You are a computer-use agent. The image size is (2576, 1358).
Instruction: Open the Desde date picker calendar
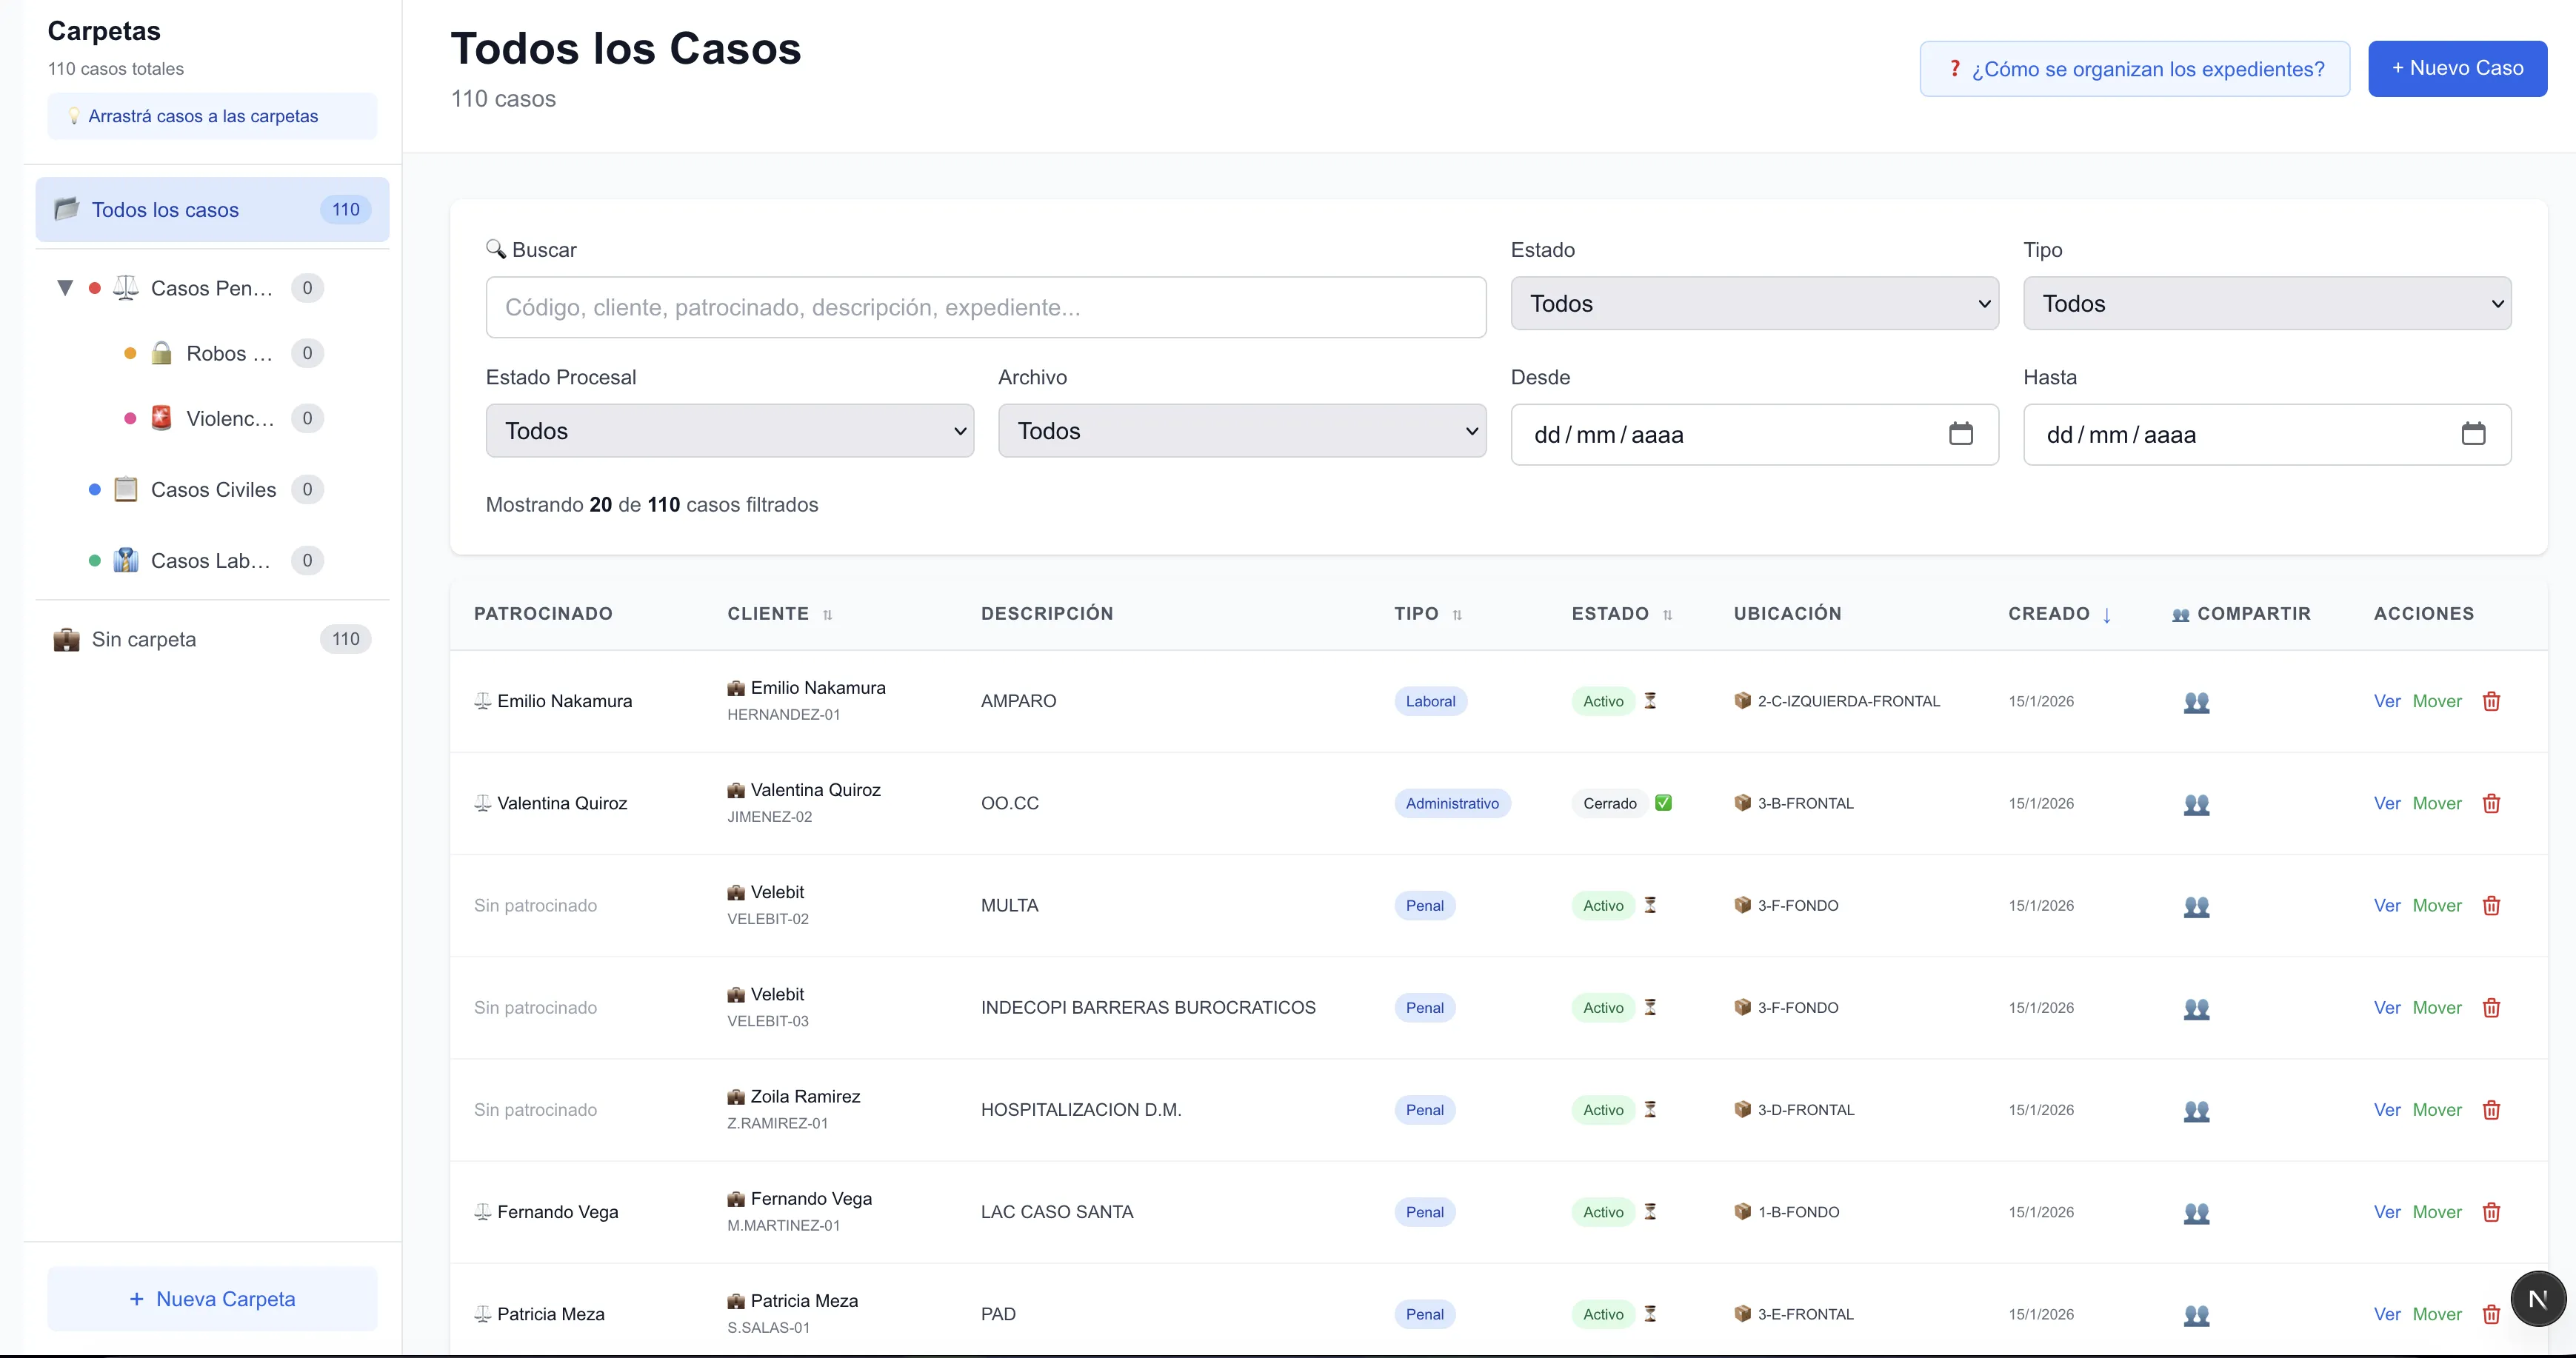[1961, 434]
